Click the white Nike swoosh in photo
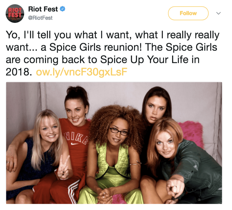The image size is (232, 210). point(74,143)
